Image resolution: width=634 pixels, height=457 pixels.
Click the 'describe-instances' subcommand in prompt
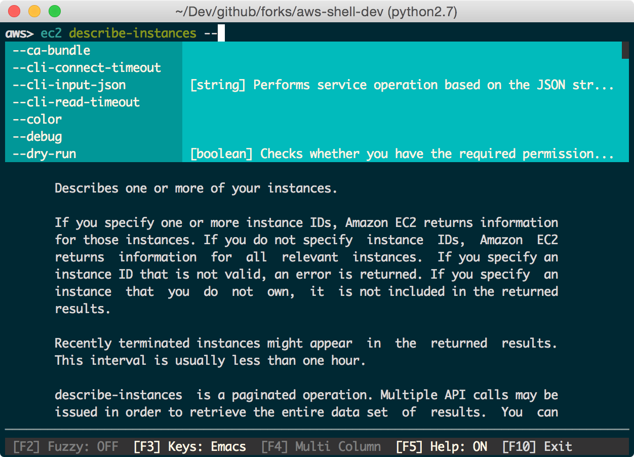[x=133, y=33]
